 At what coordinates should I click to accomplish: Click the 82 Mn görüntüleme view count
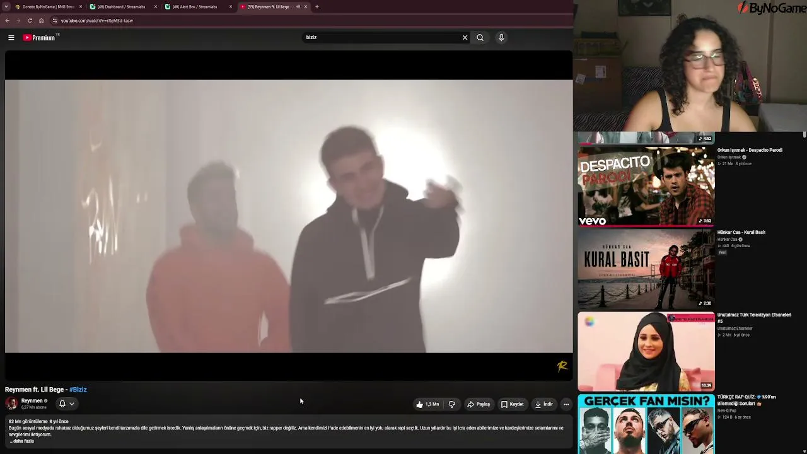(x=28, y=421)
